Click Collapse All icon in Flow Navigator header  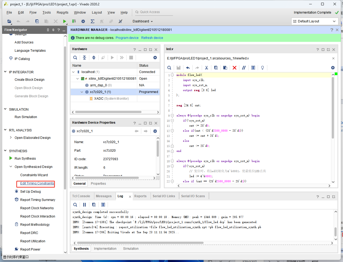pos(48,30)
